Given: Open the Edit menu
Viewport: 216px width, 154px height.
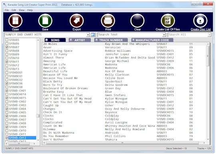Looking at the screenshot, I should 14,10.
